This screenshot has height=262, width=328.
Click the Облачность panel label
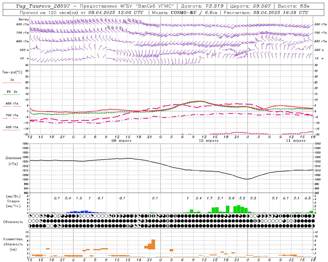[13, 222]
